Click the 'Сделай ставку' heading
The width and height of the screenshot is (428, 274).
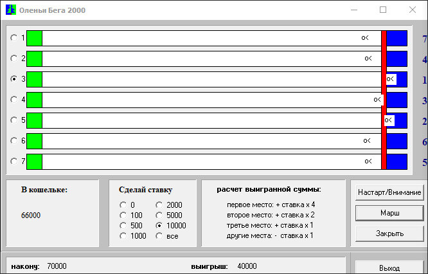click(145, 190)
